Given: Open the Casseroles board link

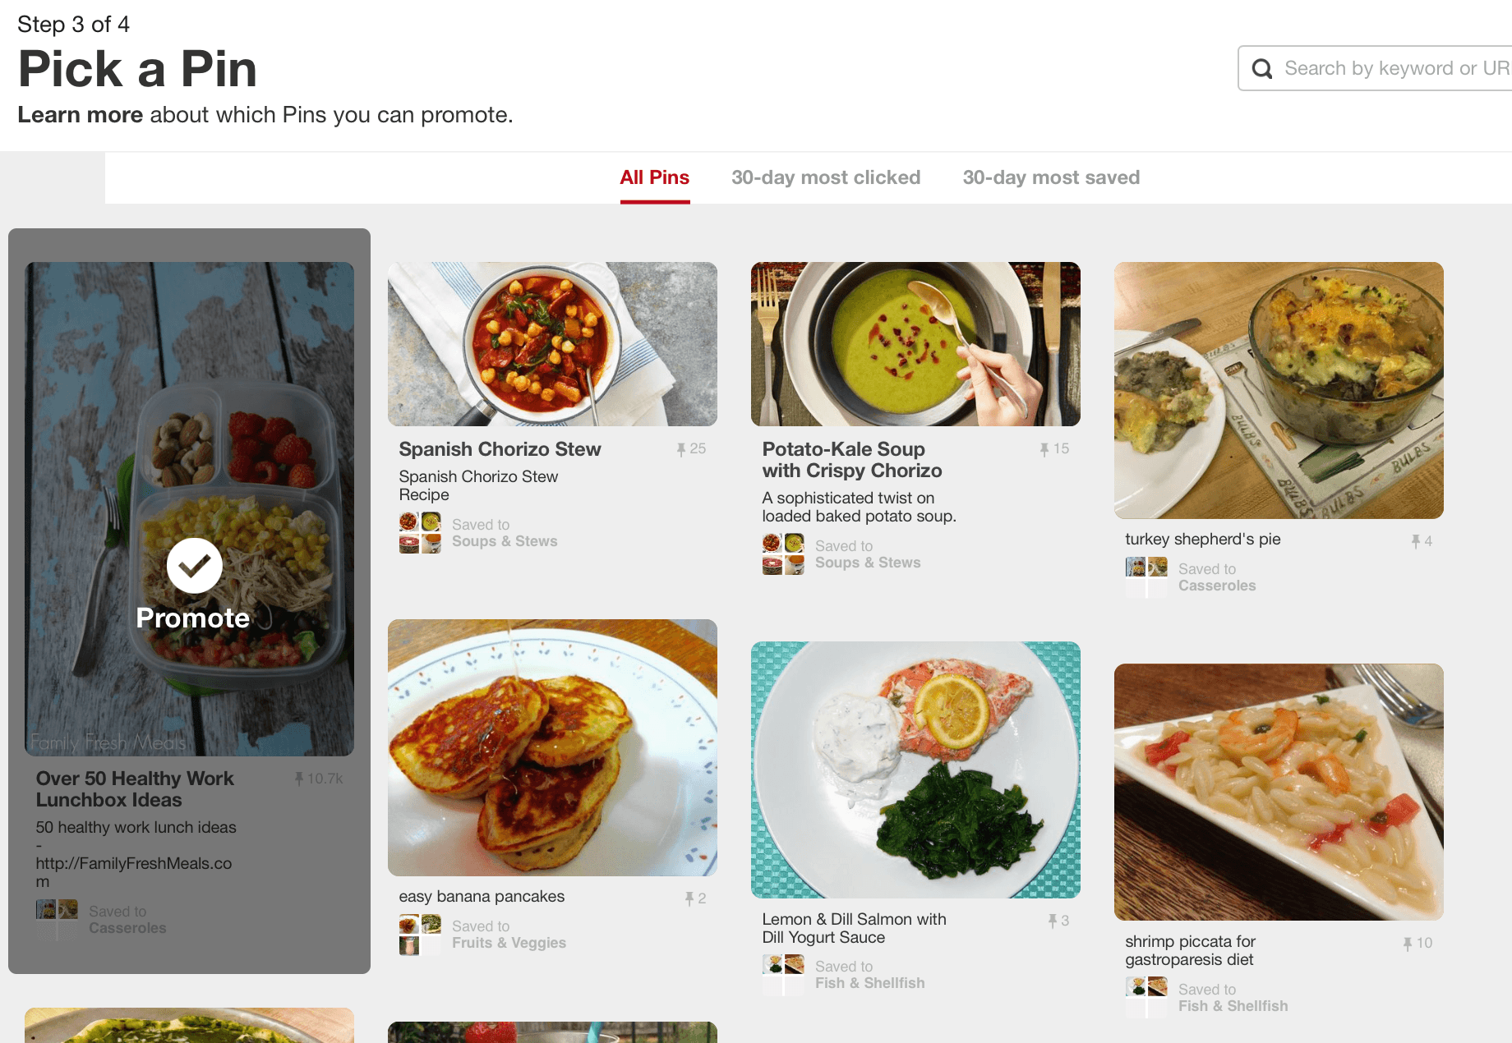Looking at the screenshot, I should (1217, 585).
